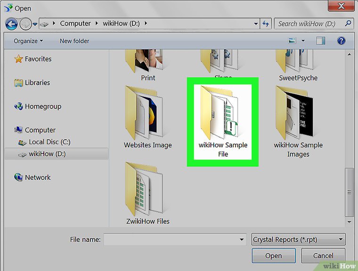Screen dimensions: 358x271
Task: Click the file list vertical scrollbar thumb
Action: pyautogui.click(x=349, y=192)
